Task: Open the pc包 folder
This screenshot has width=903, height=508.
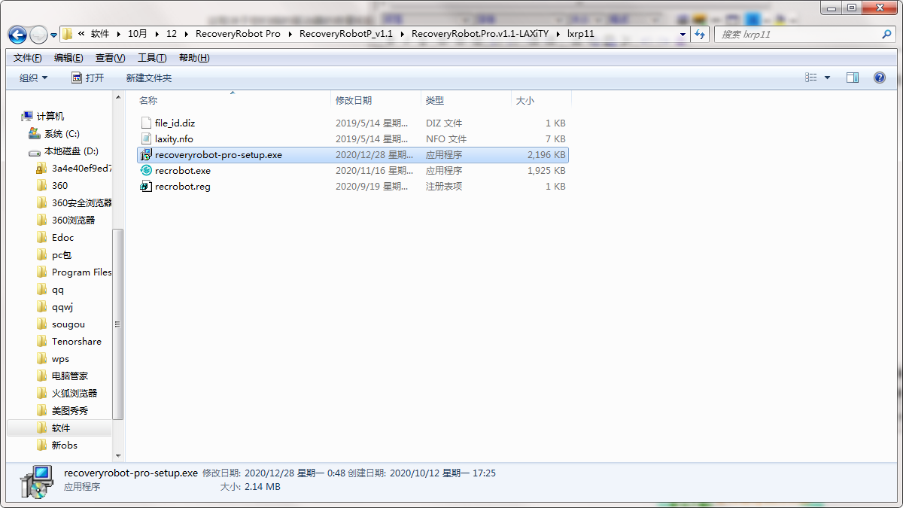Action: click(x=62, y=254)
